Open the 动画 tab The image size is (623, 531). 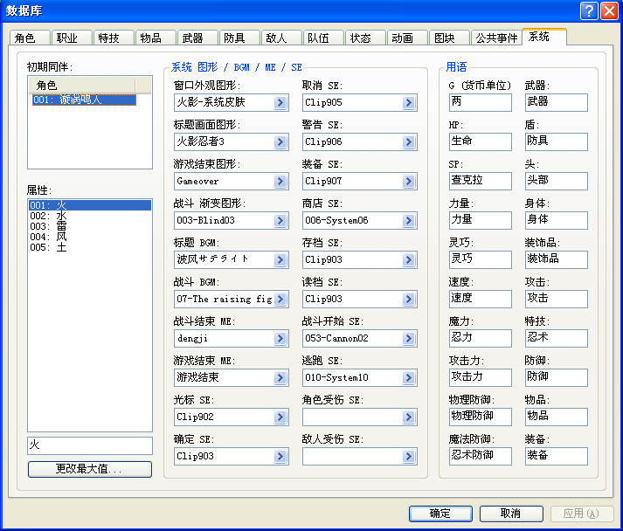pos(407,38)
